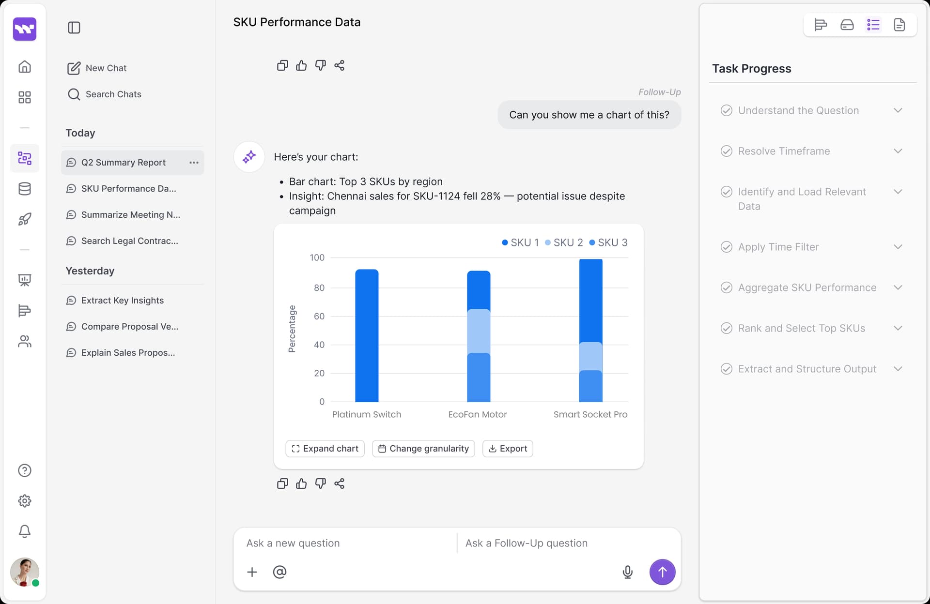Viewport: 930px width, 604px height.
Task: Toggle SKU 3 legend series
Action: click(608, 242)
